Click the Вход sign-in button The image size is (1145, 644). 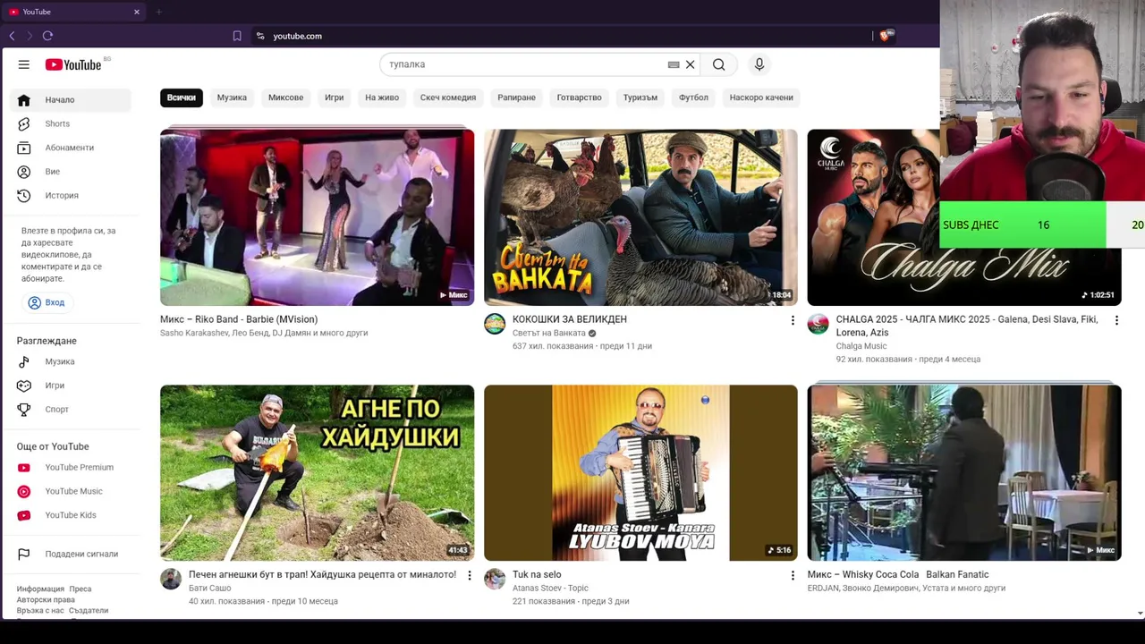point(47,302)
